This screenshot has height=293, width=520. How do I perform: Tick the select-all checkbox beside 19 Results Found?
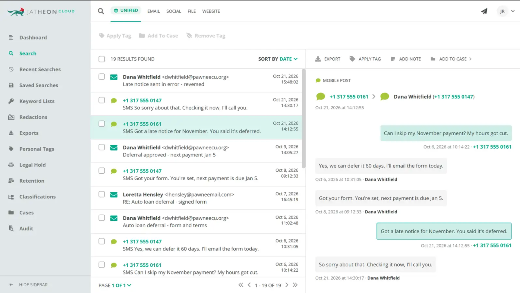tap(102, 59)
